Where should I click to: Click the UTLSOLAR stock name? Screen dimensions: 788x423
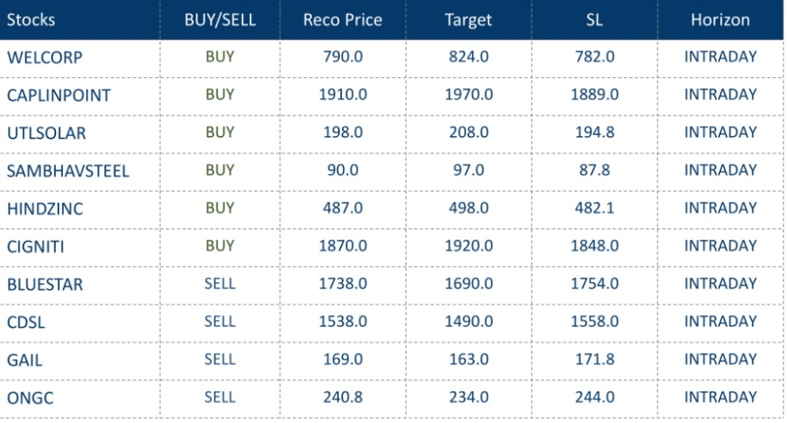tap(46, 133)
